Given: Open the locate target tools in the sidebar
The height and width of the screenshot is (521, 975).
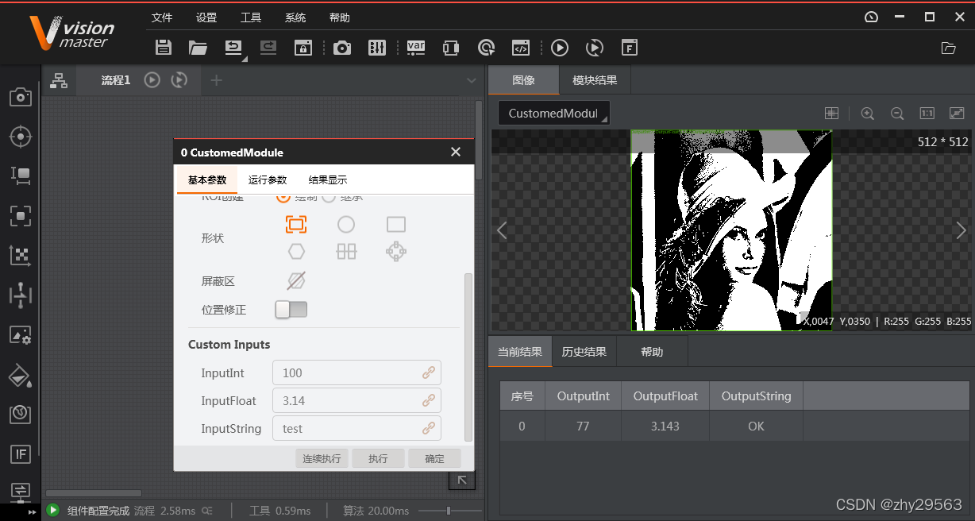Looking at the screenshot, I should pyautogui.click(x=20, y=137).
